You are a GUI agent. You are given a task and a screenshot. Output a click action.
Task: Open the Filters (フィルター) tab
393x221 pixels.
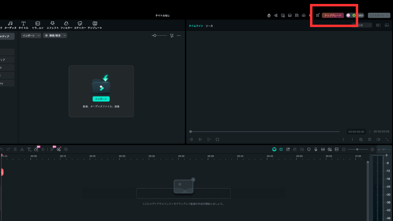tap(66, 25)
